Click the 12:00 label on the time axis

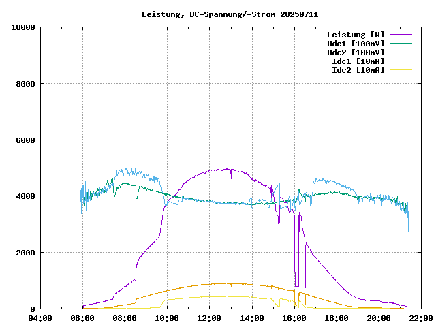click(x=209, y=318)
